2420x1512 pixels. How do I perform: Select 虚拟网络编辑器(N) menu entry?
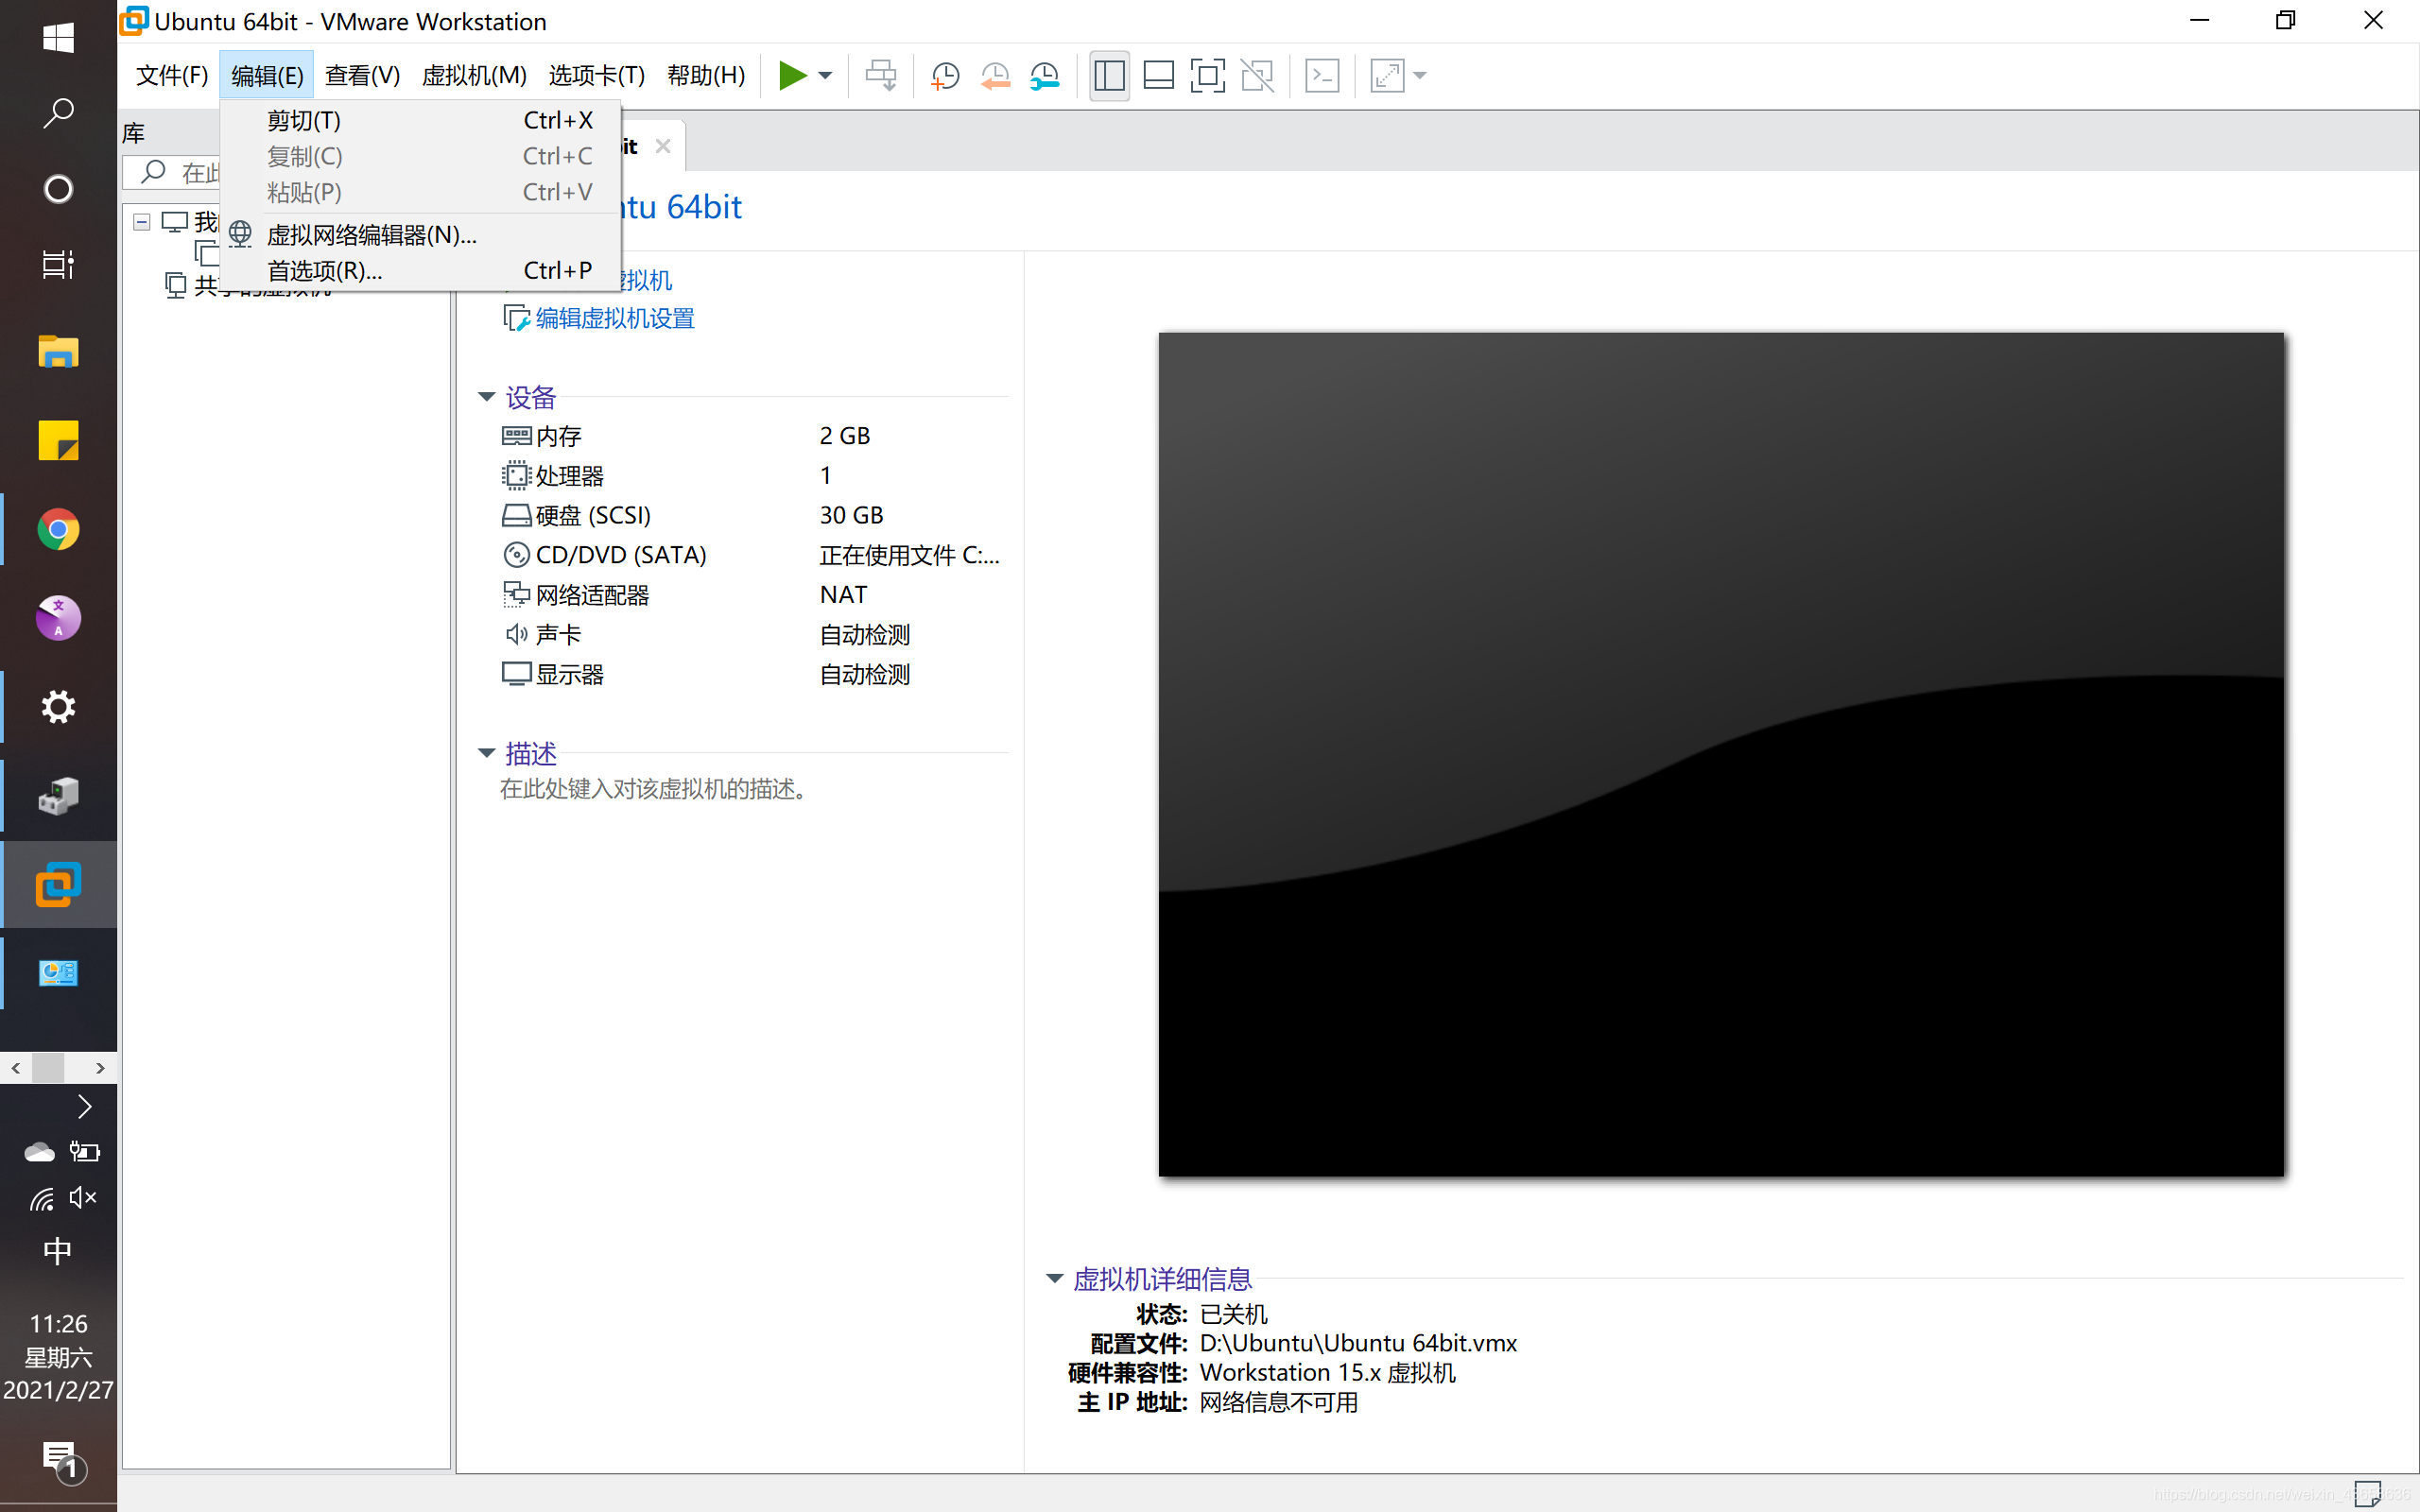click(x=371, y=235)
